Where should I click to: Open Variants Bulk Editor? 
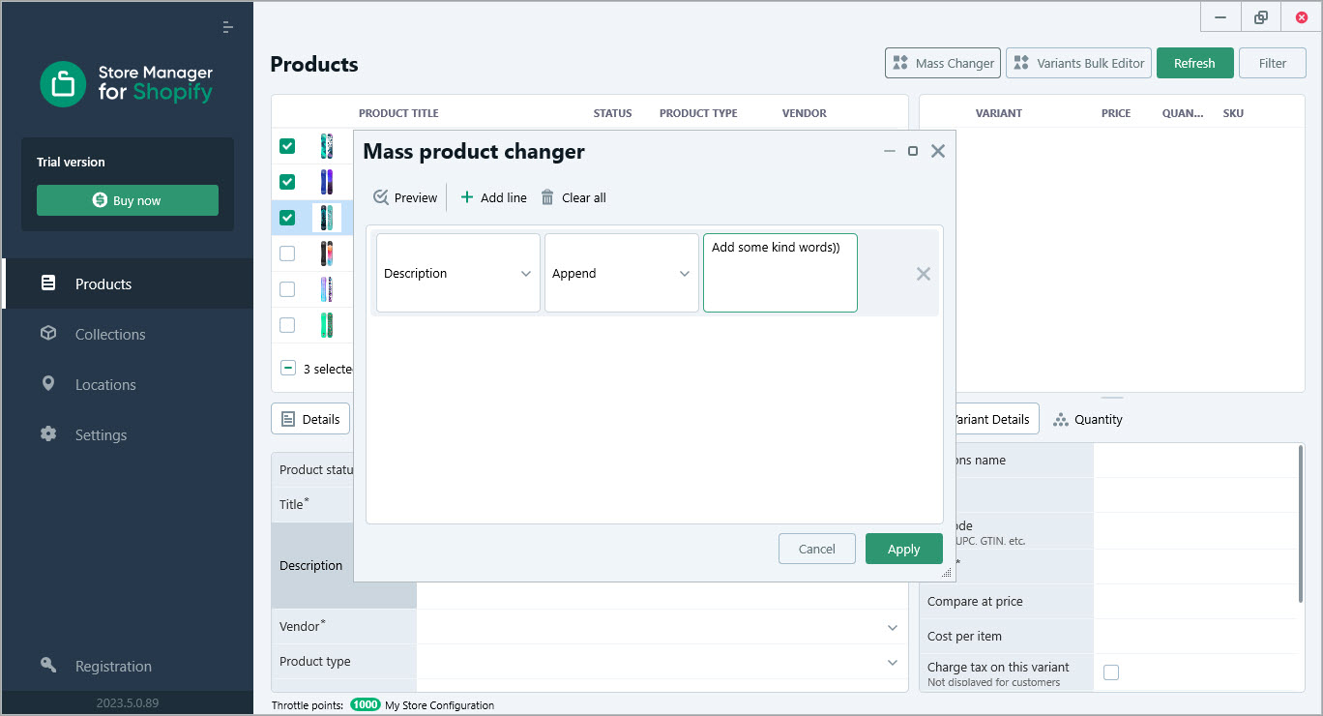click(x=1078, y=63)
